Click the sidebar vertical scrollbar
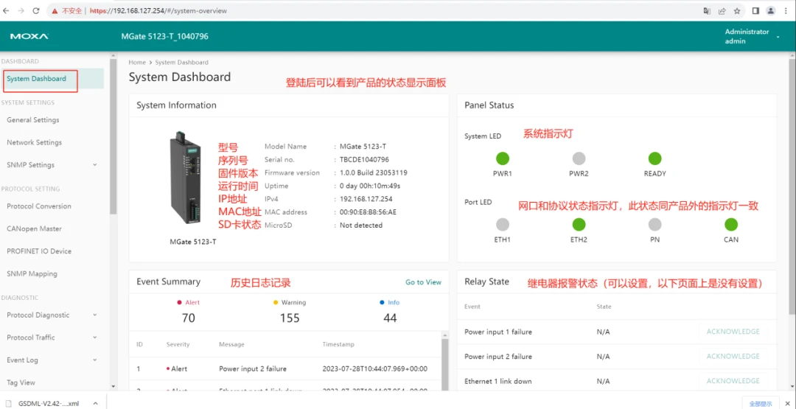Viewport: 796px width, 409px height. click(114, 137)
